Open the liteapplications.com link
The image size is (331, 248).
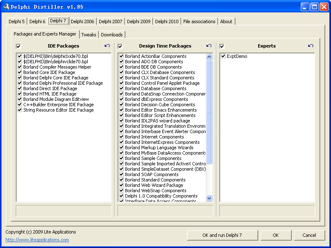37,240
